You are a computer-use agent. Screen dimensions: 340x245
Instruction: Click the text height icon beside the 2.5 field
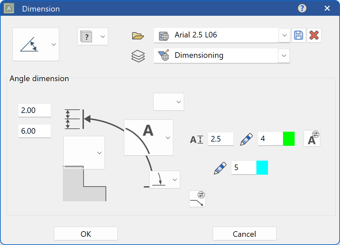click(197, 139)
